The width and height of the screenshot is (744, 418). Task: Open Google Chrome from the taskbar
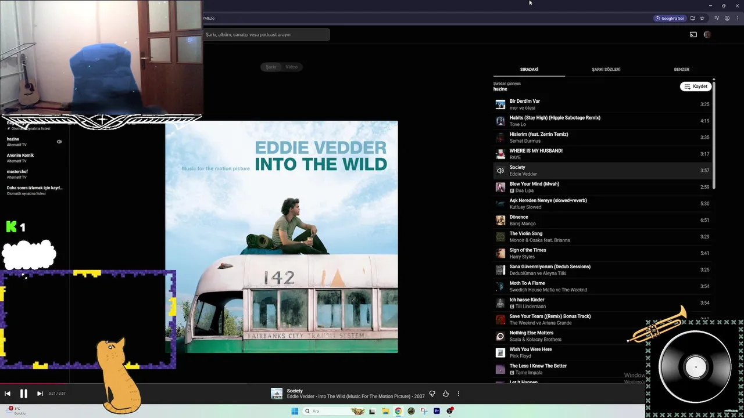(x=398, y=411)
